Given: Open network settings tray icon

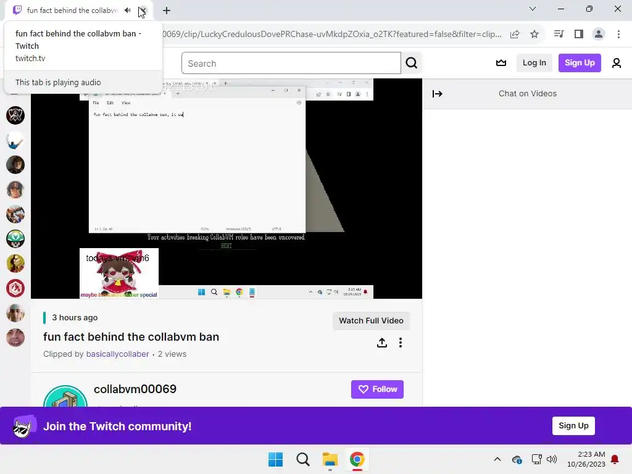Looking at the screenshot, I should 536,459.
